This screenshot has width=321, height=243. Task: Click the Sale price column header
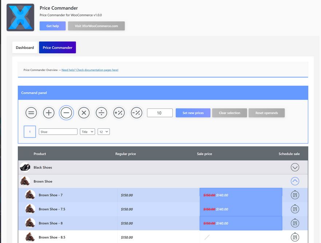point(205,154)
